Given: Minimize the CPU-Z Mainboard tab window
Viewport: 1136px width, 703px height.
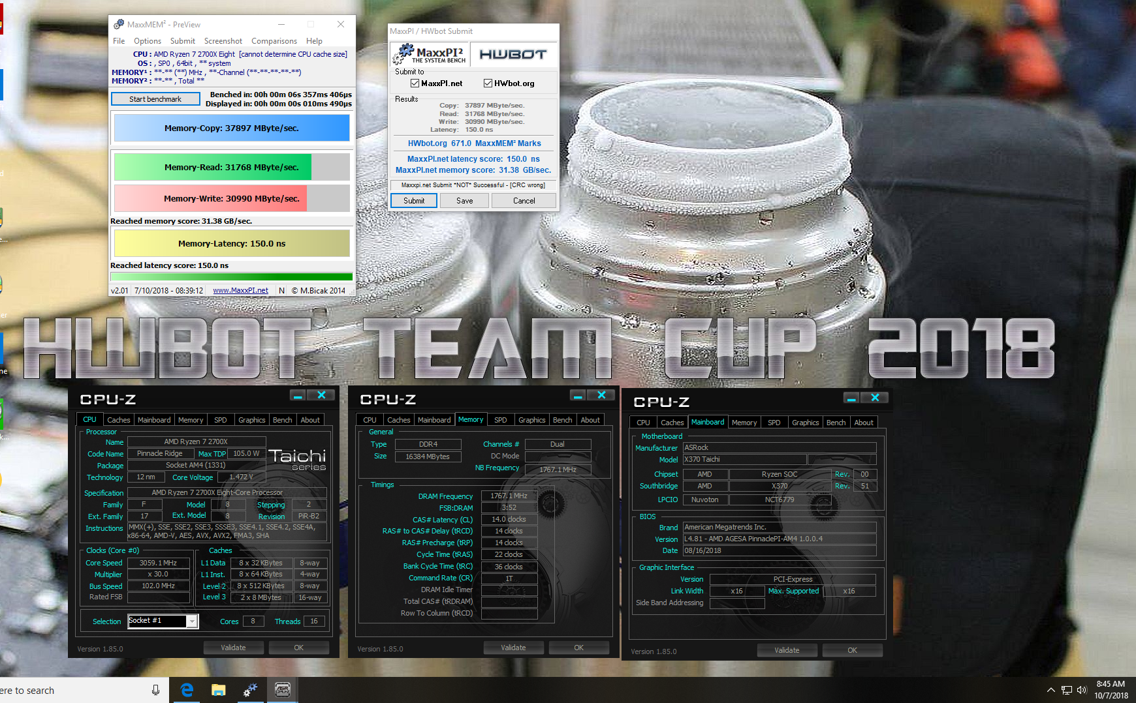Looking at the screenshot, I should pos(851,398).
